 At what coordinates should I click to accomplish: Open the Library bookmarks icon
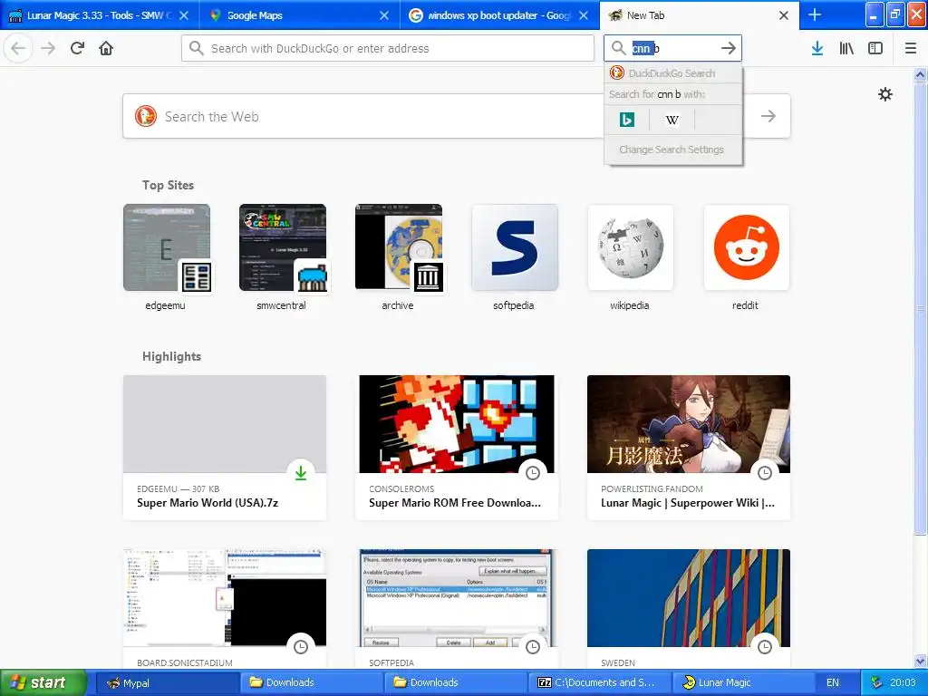[846, 48]
